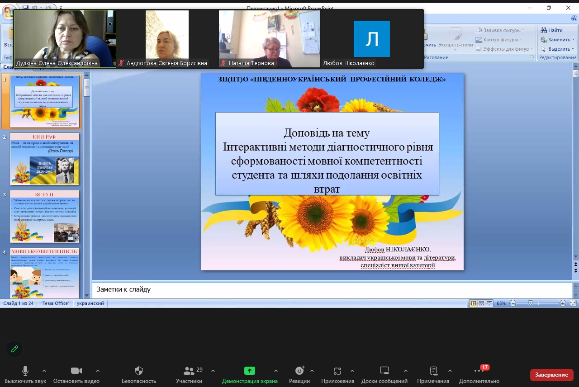Screen dimensions: 579x387
Task: Switch to Slide Sorter view
Action: pos(481,303)
